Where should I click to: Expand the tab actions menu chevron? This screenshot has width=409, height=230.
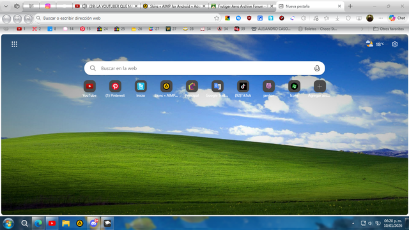(6, 6)
